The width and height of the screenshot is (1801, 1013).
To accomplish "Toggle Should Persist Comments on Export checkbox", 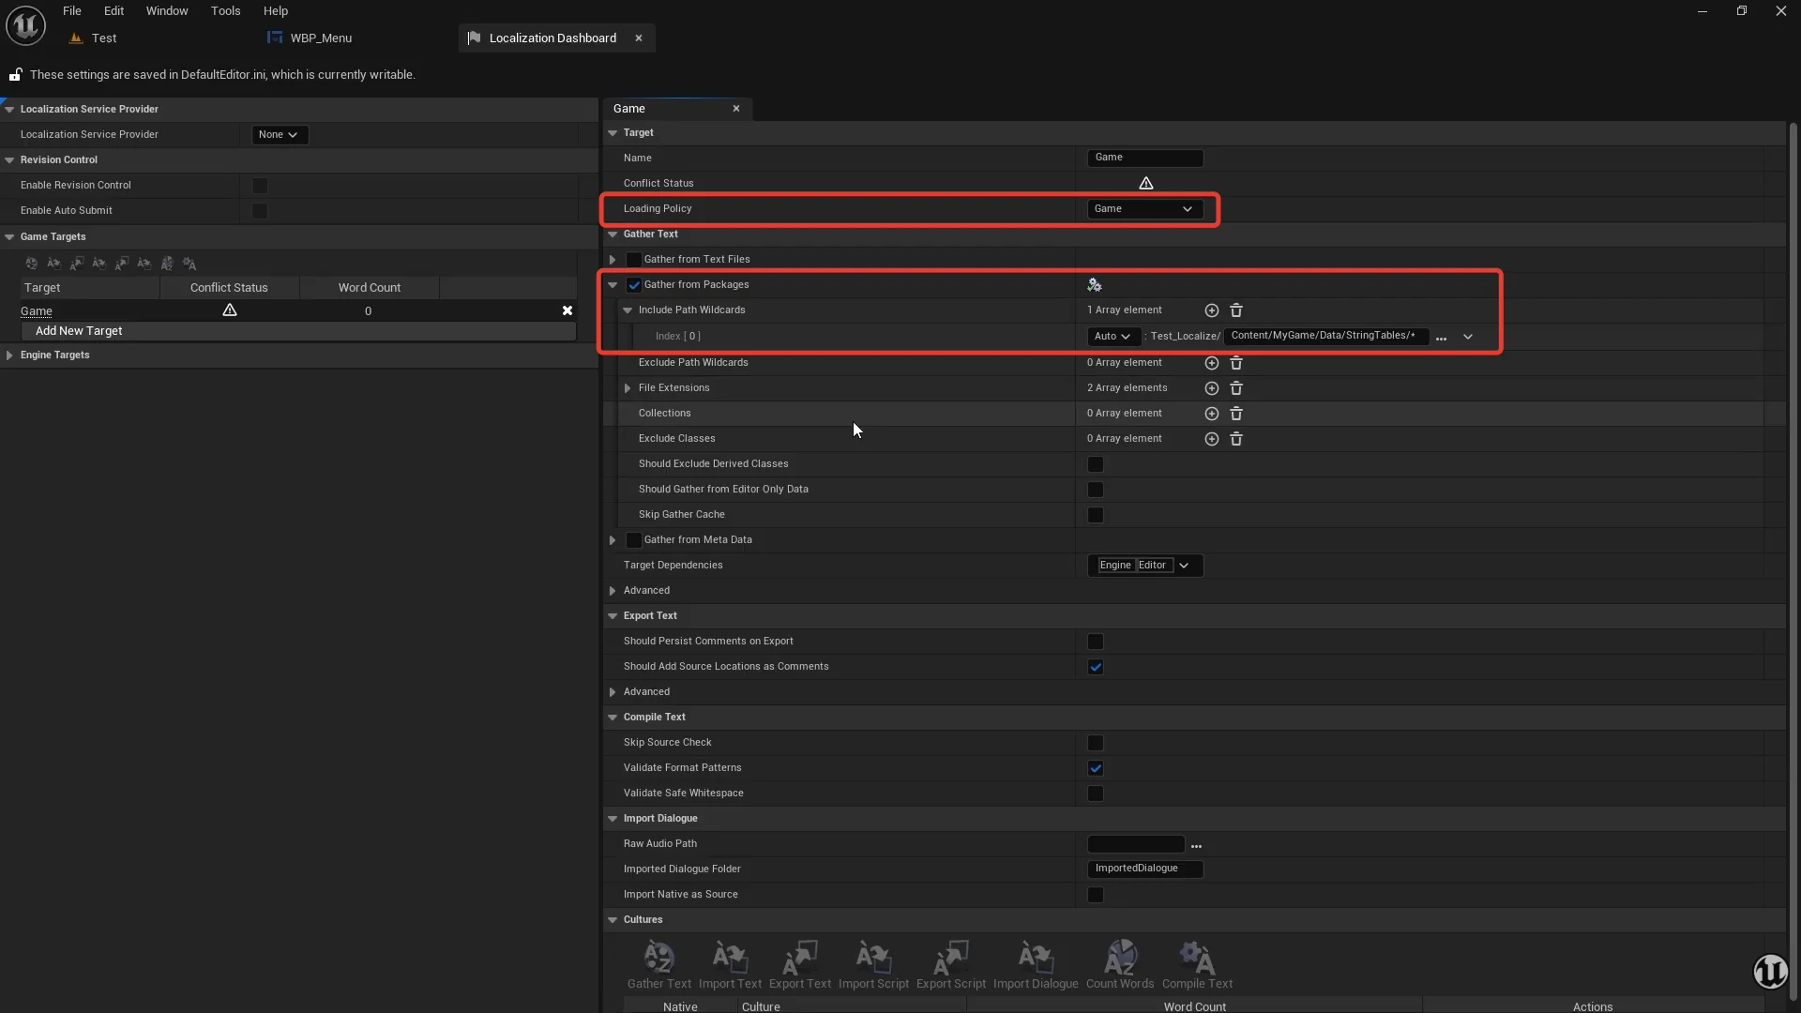I will click(1096, 642).
